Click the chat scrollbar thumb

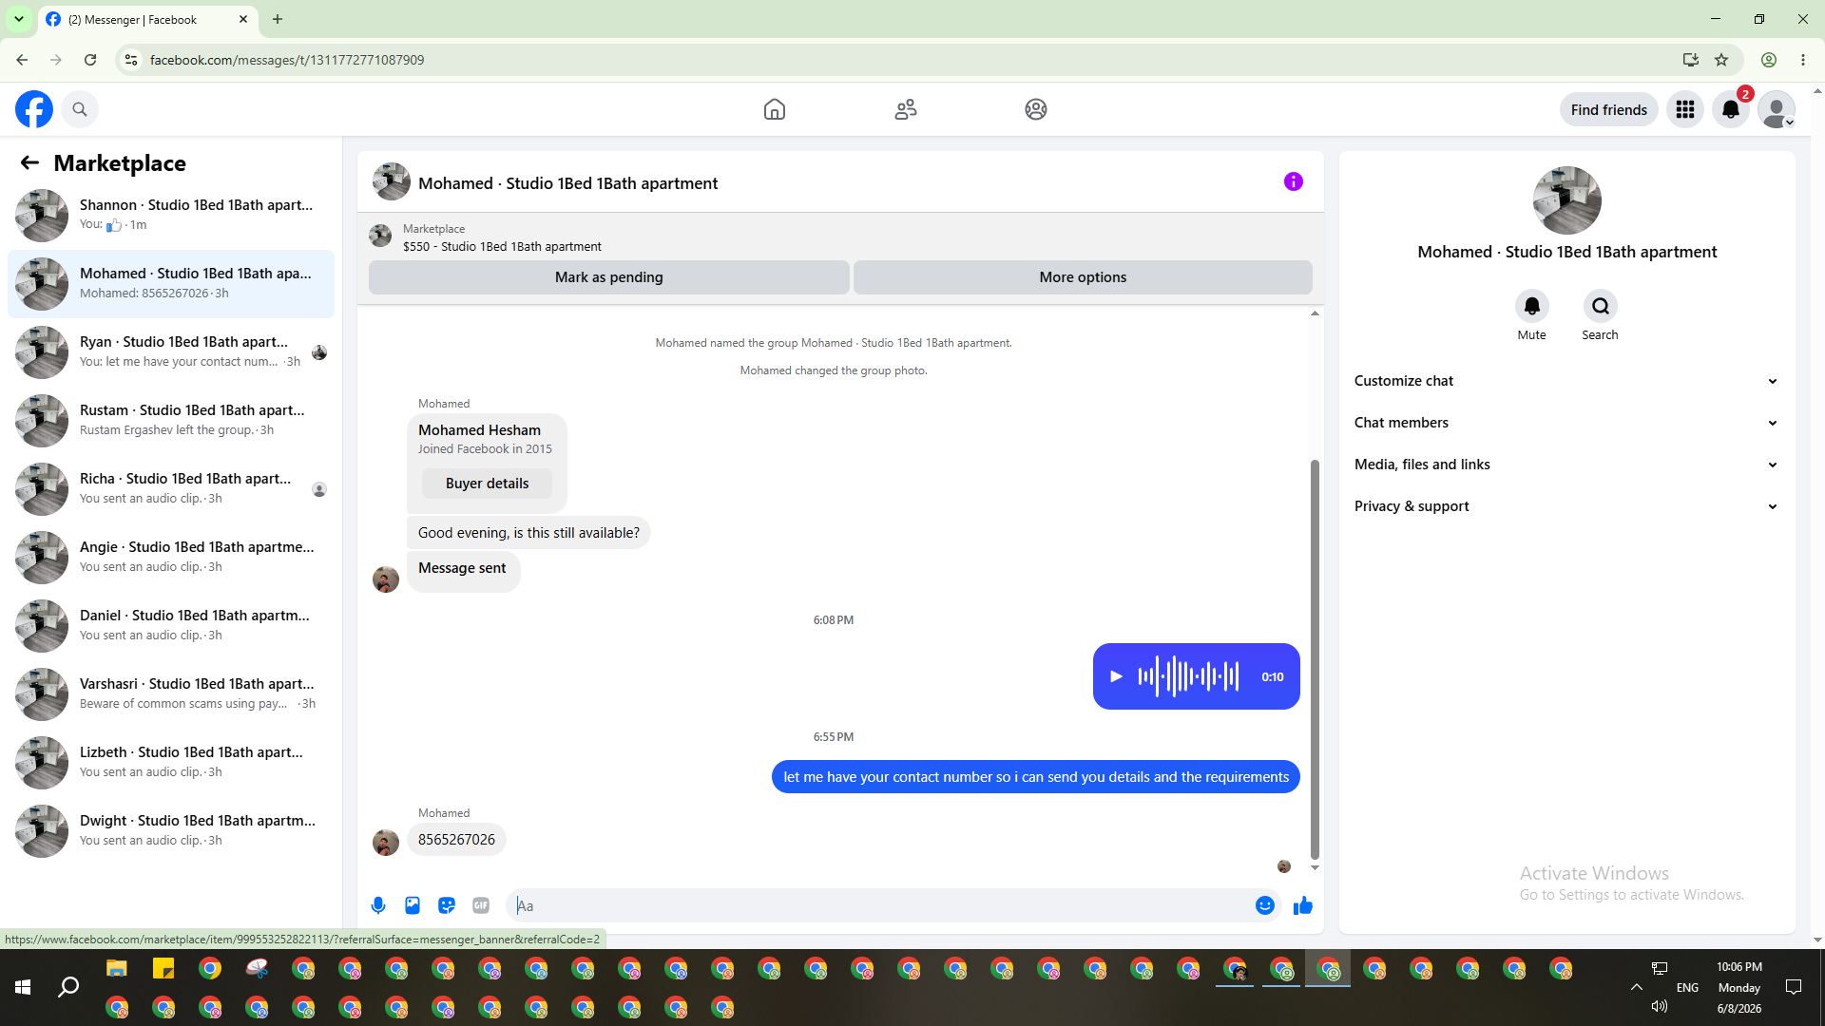(x=1316, y=659)
